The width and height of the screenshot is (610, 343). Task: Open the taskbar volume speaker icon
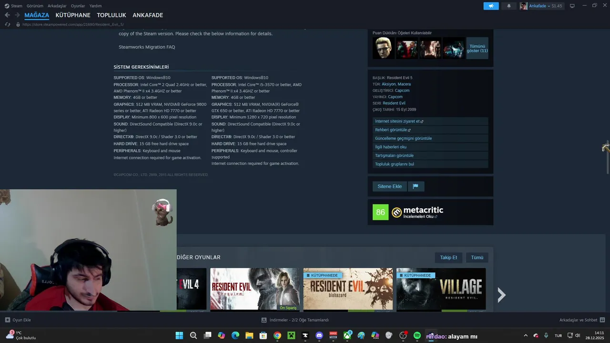point(577,335)
